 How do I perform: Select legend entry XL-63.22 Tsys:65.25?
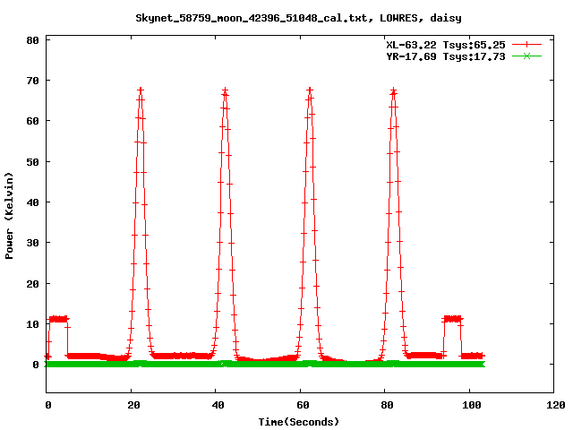(x=446, y=45)
